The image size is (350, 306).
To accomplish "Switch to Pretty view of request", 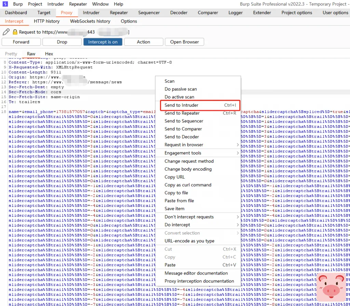I will coord(11,54).
